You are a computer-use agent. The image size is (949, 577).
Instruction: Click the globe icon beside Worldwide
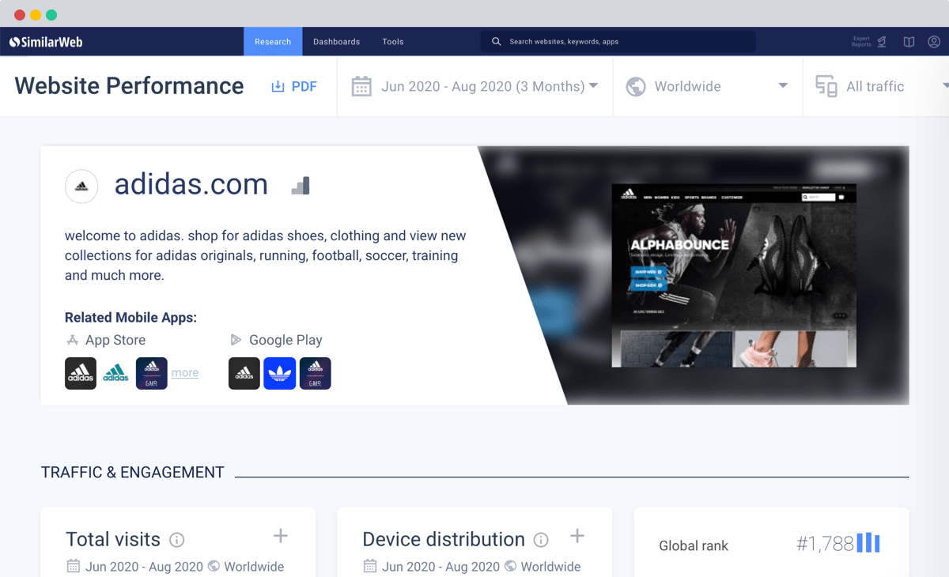point(636,86)
